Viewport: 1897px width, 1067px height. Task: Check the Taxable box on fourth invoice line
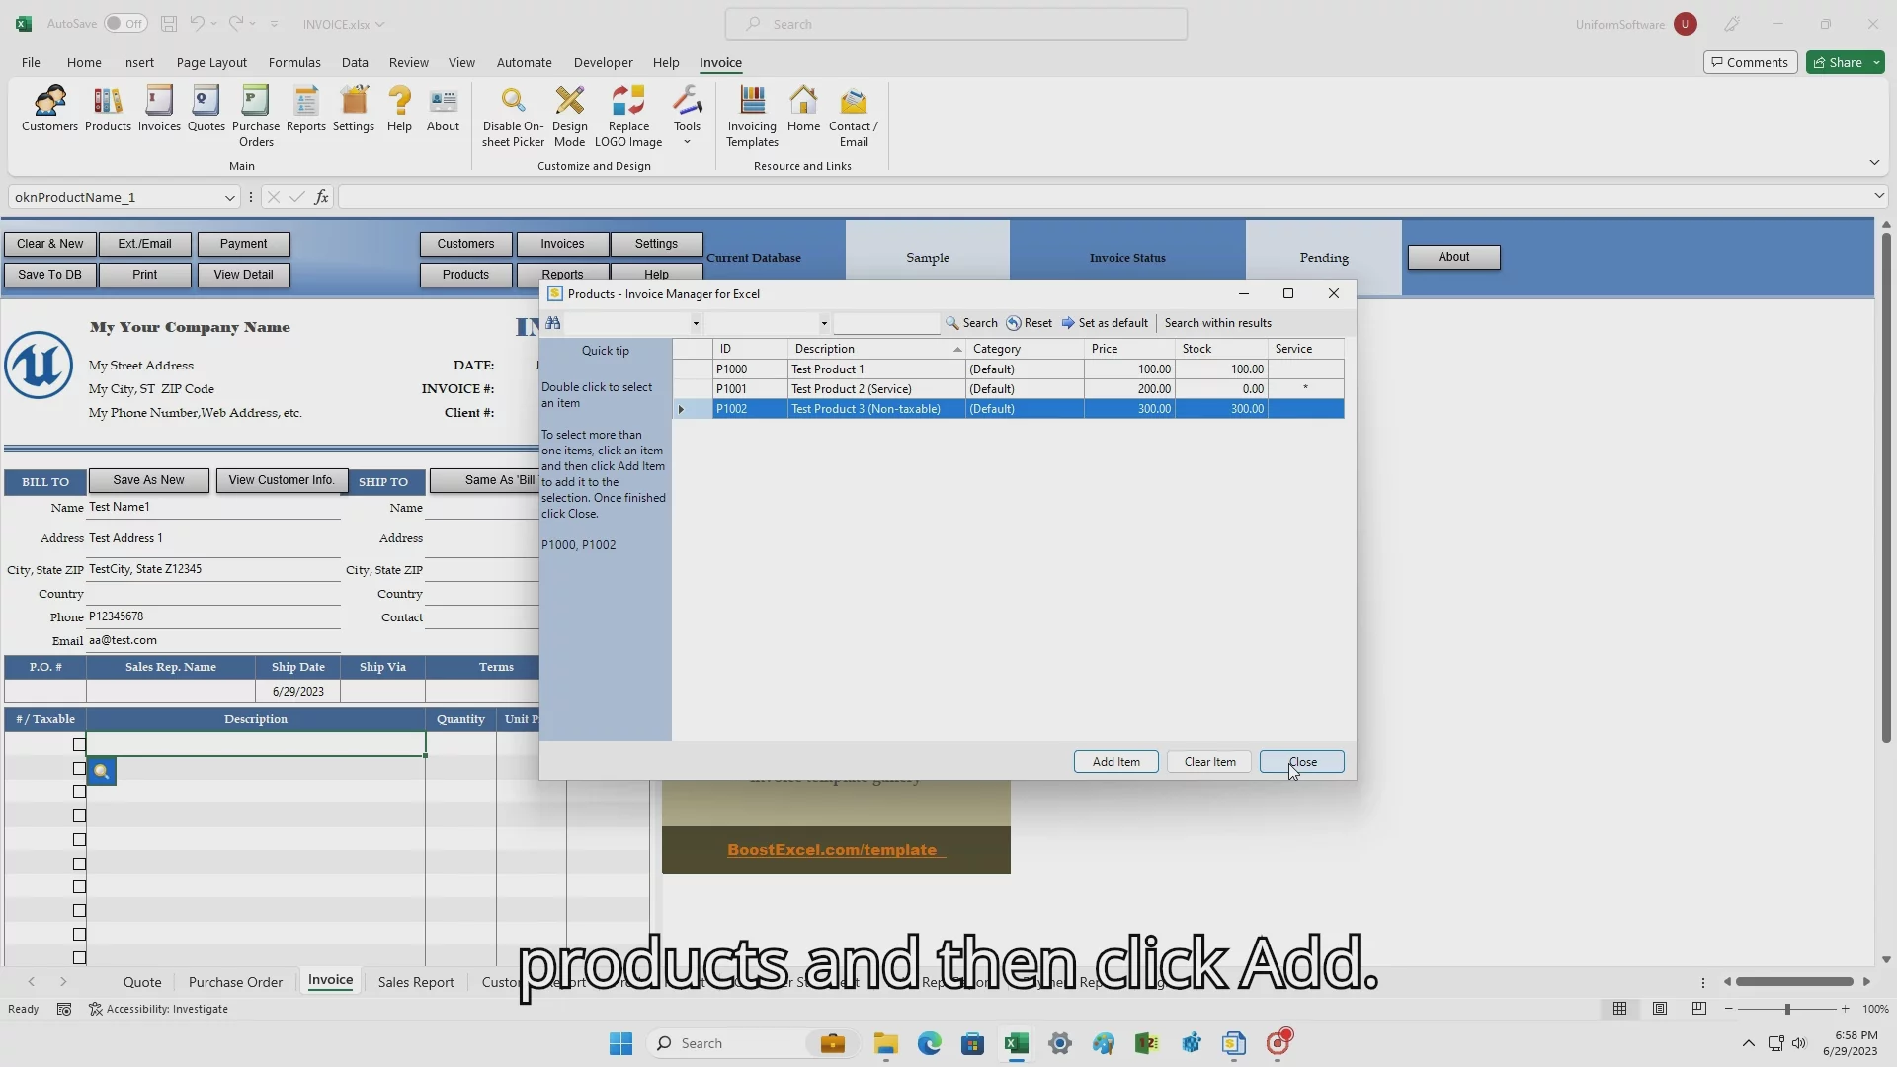click(79, 816)
